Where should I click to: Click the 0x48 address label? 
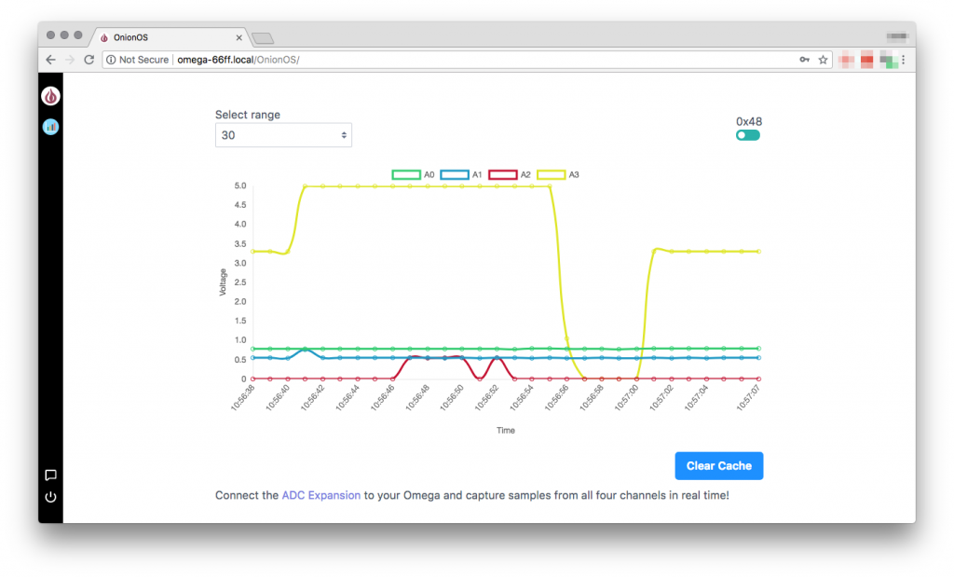pyautogui.click(x=749, y=122)
